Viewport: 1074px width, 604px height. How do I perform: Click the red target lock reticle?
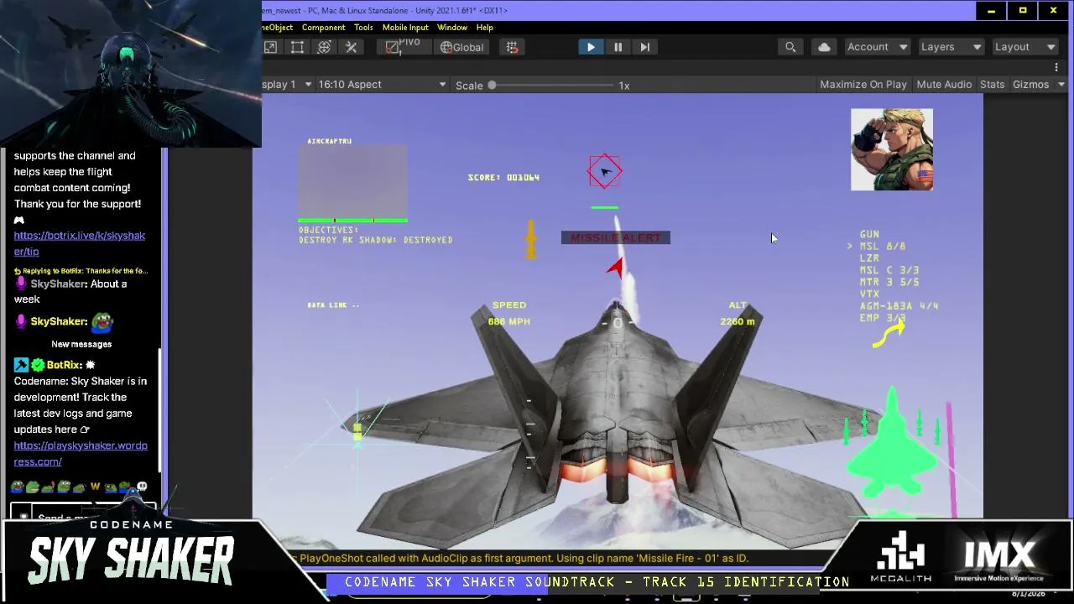click(605, 172)
